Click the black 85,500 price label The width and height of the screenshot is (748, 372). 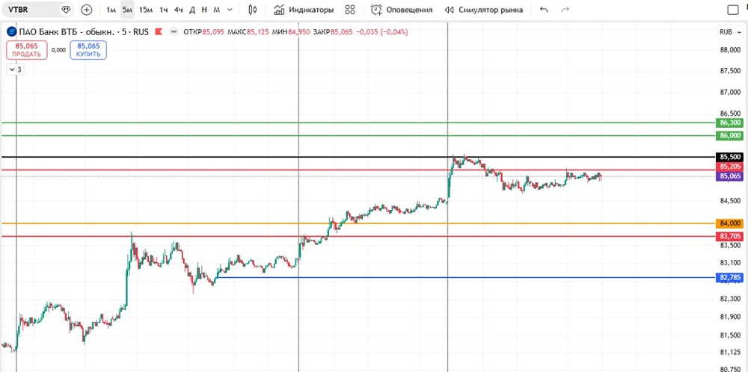pos(730,157)
